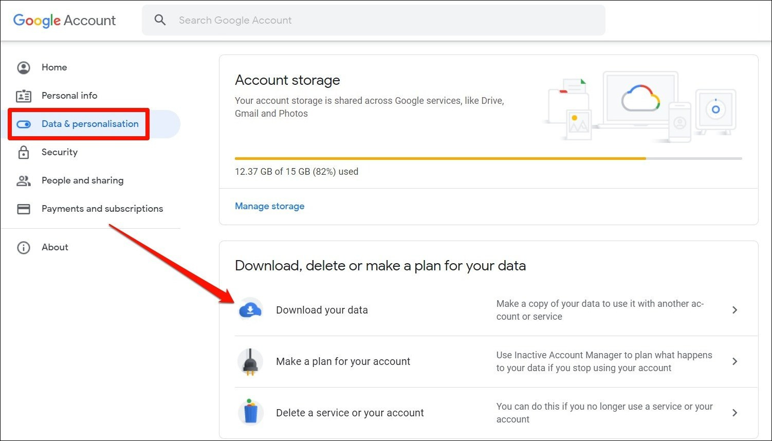Open chevron for Make a plan row
The height and width of the screenshot is (441, 772).
pyautogui.click(x=734, y=361)
